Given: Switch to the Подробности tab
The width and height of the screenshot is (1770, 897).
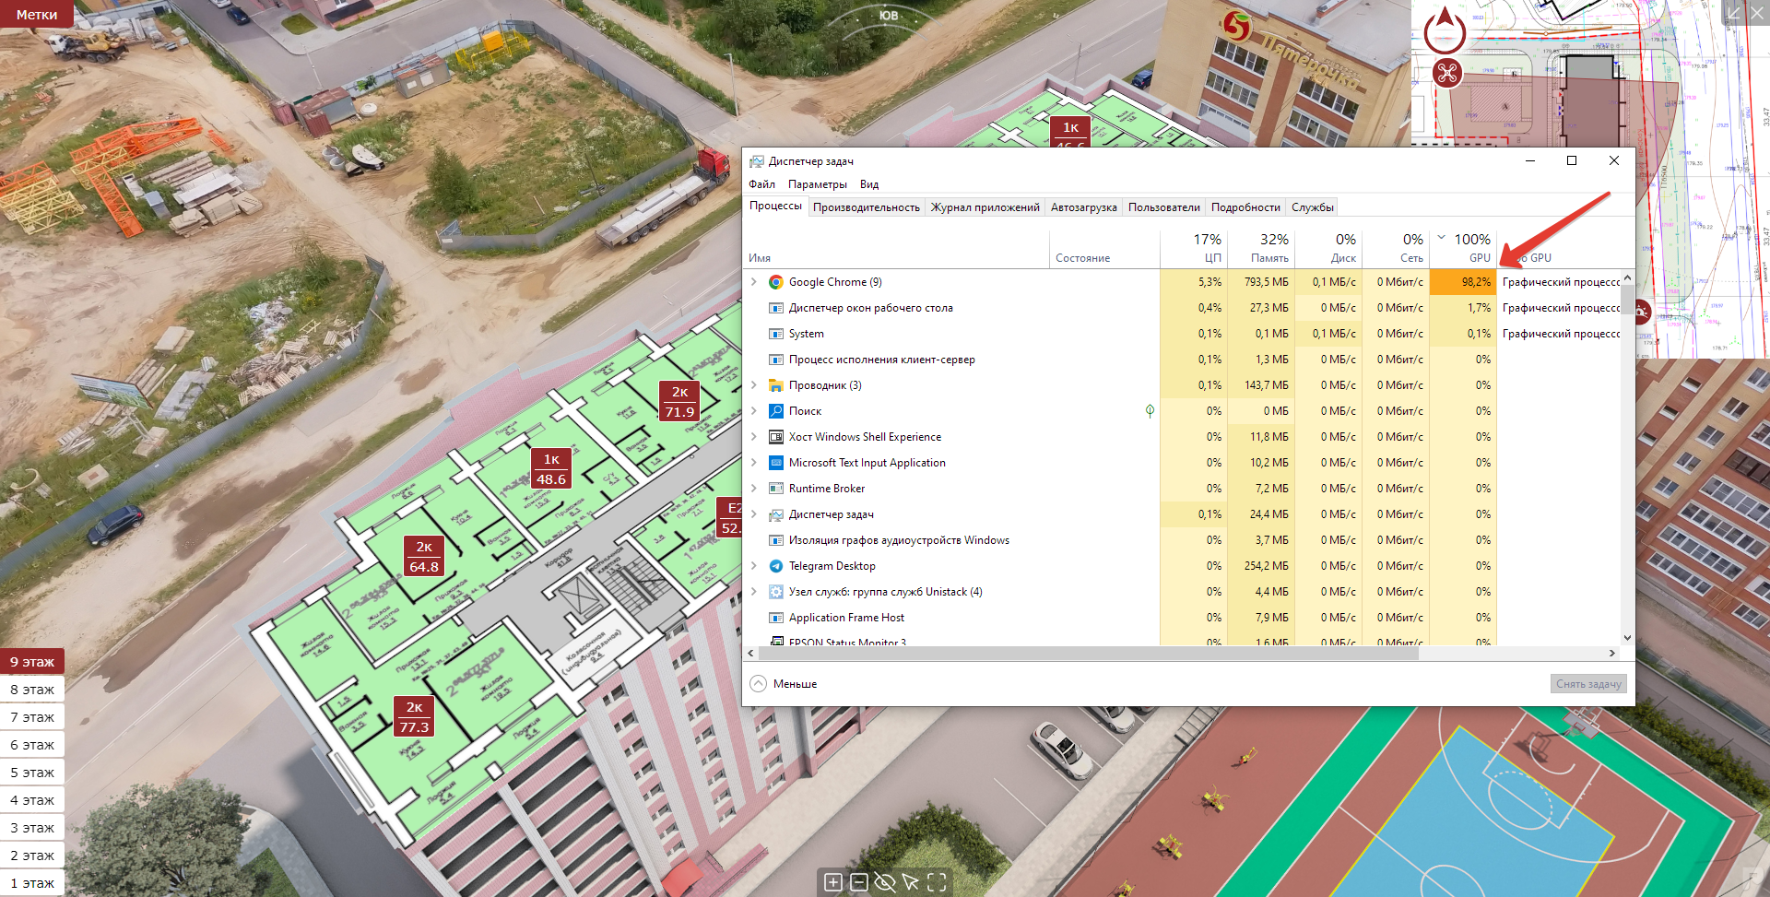Looking at the screenshot, I should (1245, 207).
